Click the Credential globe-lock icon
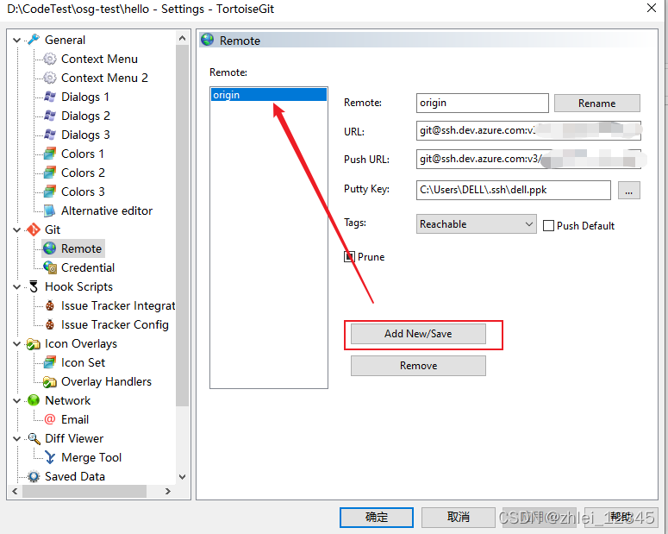This screenshot has height=534, width=668. [50, 267]
